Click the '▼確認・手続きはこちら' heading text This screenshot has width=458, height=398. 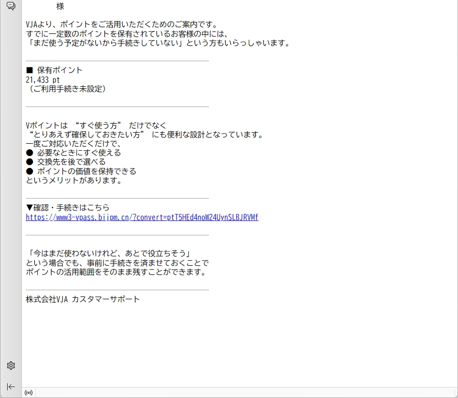(x=67, y=208)
